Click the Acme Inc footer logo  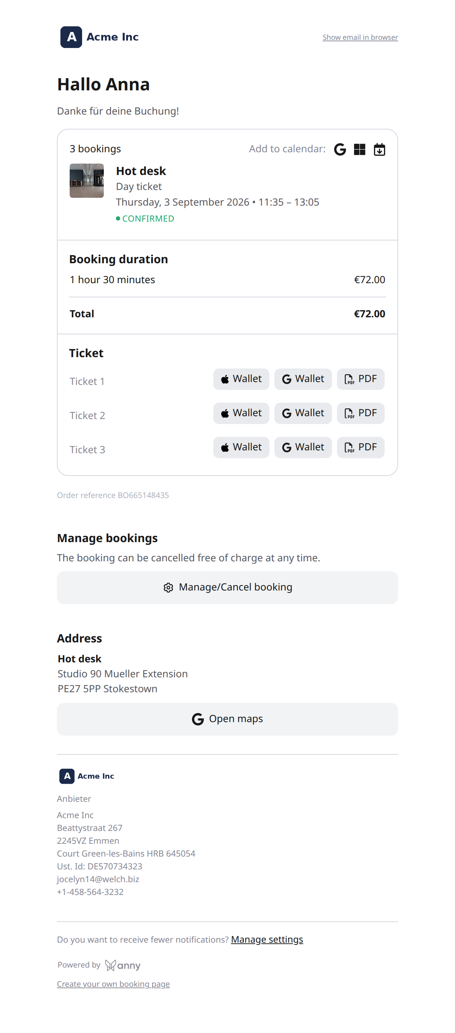pos(87,776)
